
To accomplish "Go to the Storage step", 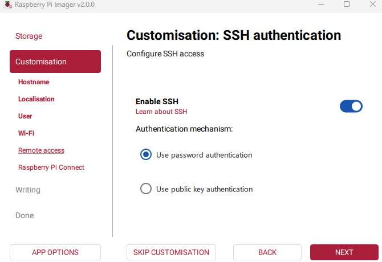I will [29, 36].
